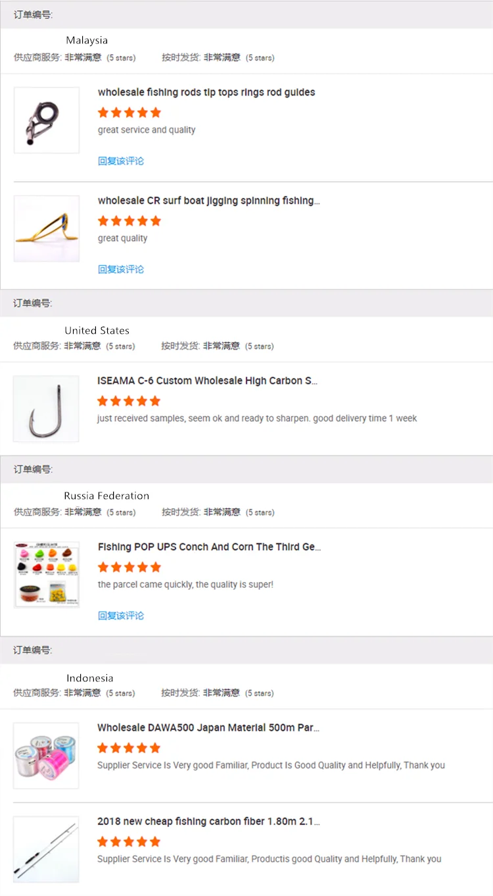Screen dimensions: 493x896
Task: Reply to the "great service and quality" review
Action: tap(121, 161)
